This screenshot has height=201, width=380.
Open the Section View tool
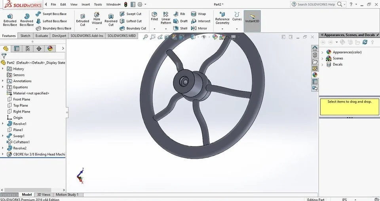pos(167,37)
